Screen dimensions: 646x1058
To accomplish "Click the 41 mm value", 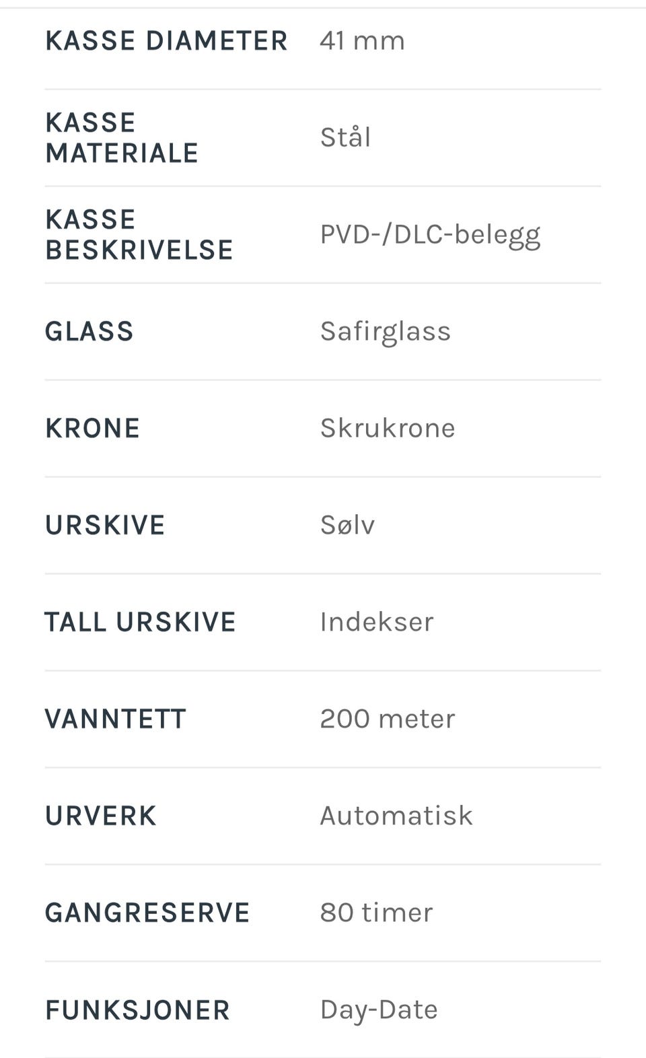I will [x=362, y=41].
